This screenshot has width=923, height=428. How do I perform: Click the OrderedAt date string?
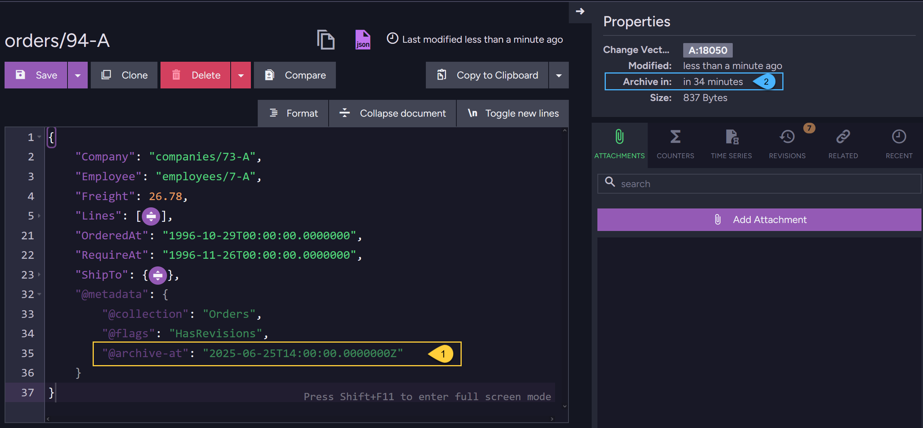[259, 236]
